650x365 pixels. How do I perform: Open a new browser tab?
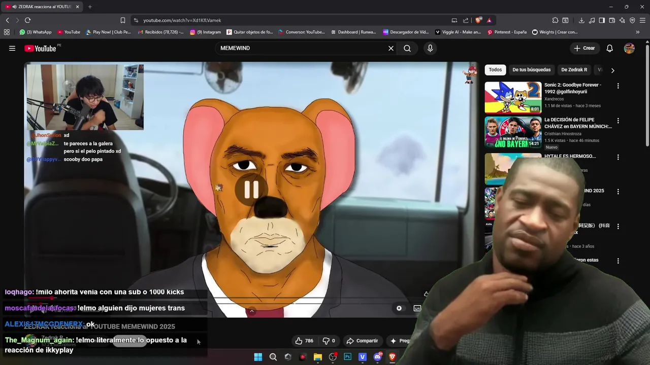click(x=90, y=7)
